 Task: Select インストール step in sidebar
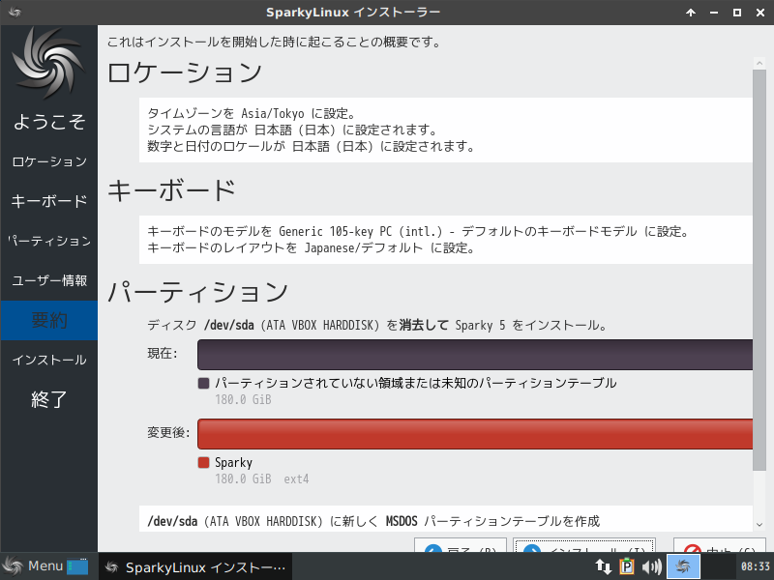coord(49,360)
